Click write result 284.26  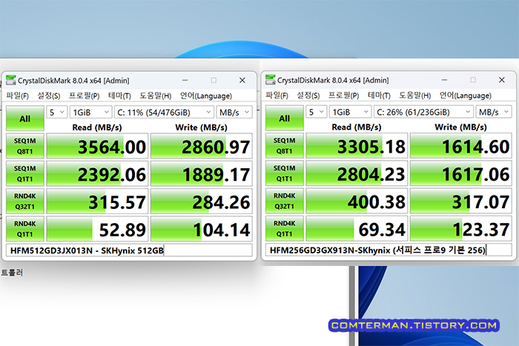tap(201, 202)
